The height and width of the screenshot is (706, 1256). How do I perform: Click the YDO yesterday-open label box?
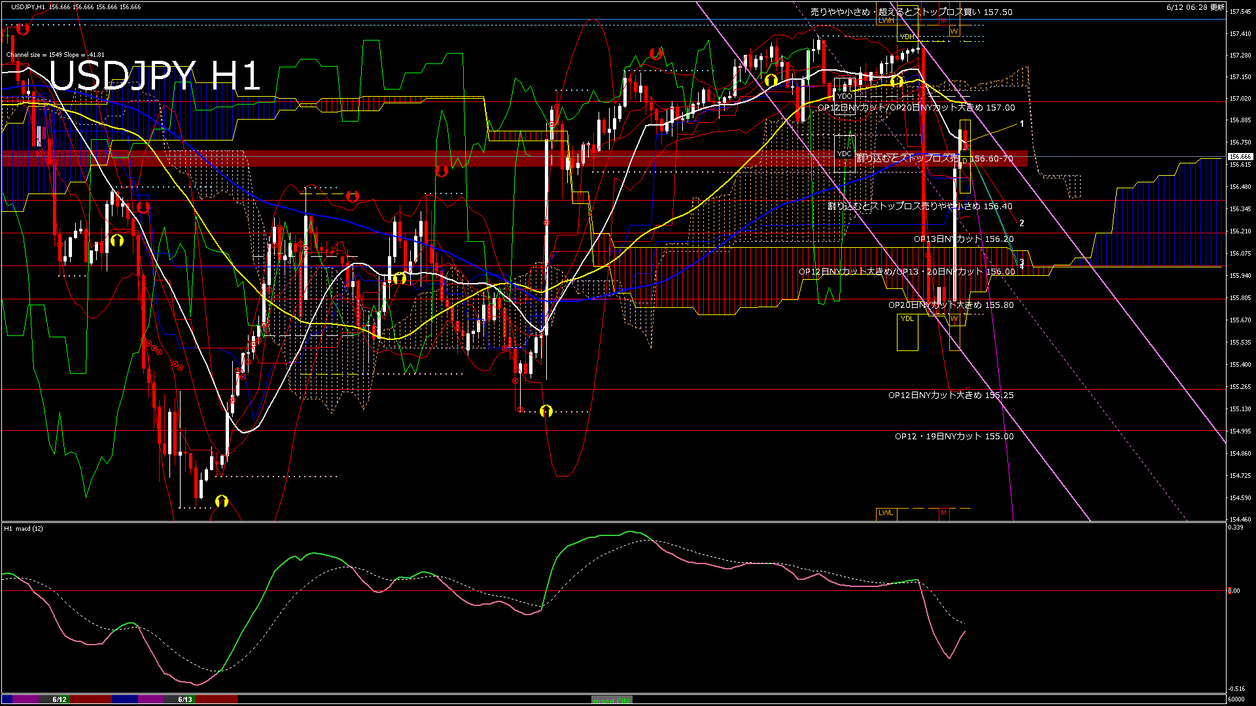tap(844, 96)
